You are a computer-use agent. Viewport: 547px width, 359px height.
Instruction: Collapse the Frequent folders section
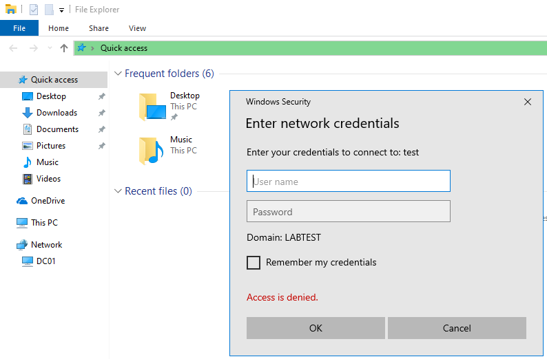(x=118, y=74)
